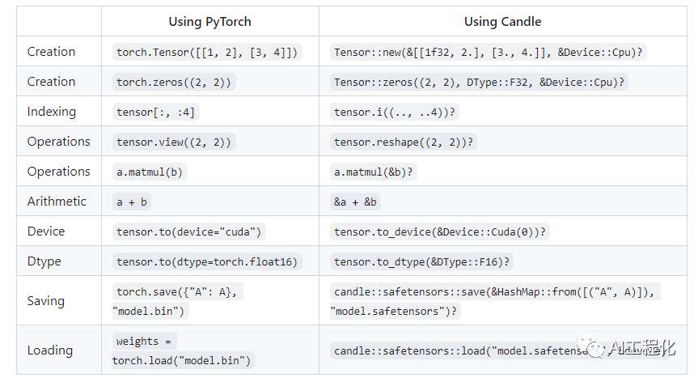The width and height of the screenshot is (698, 378).
Task: Click the '&a + &b' code snippet
Action: [x=356, y=202]
